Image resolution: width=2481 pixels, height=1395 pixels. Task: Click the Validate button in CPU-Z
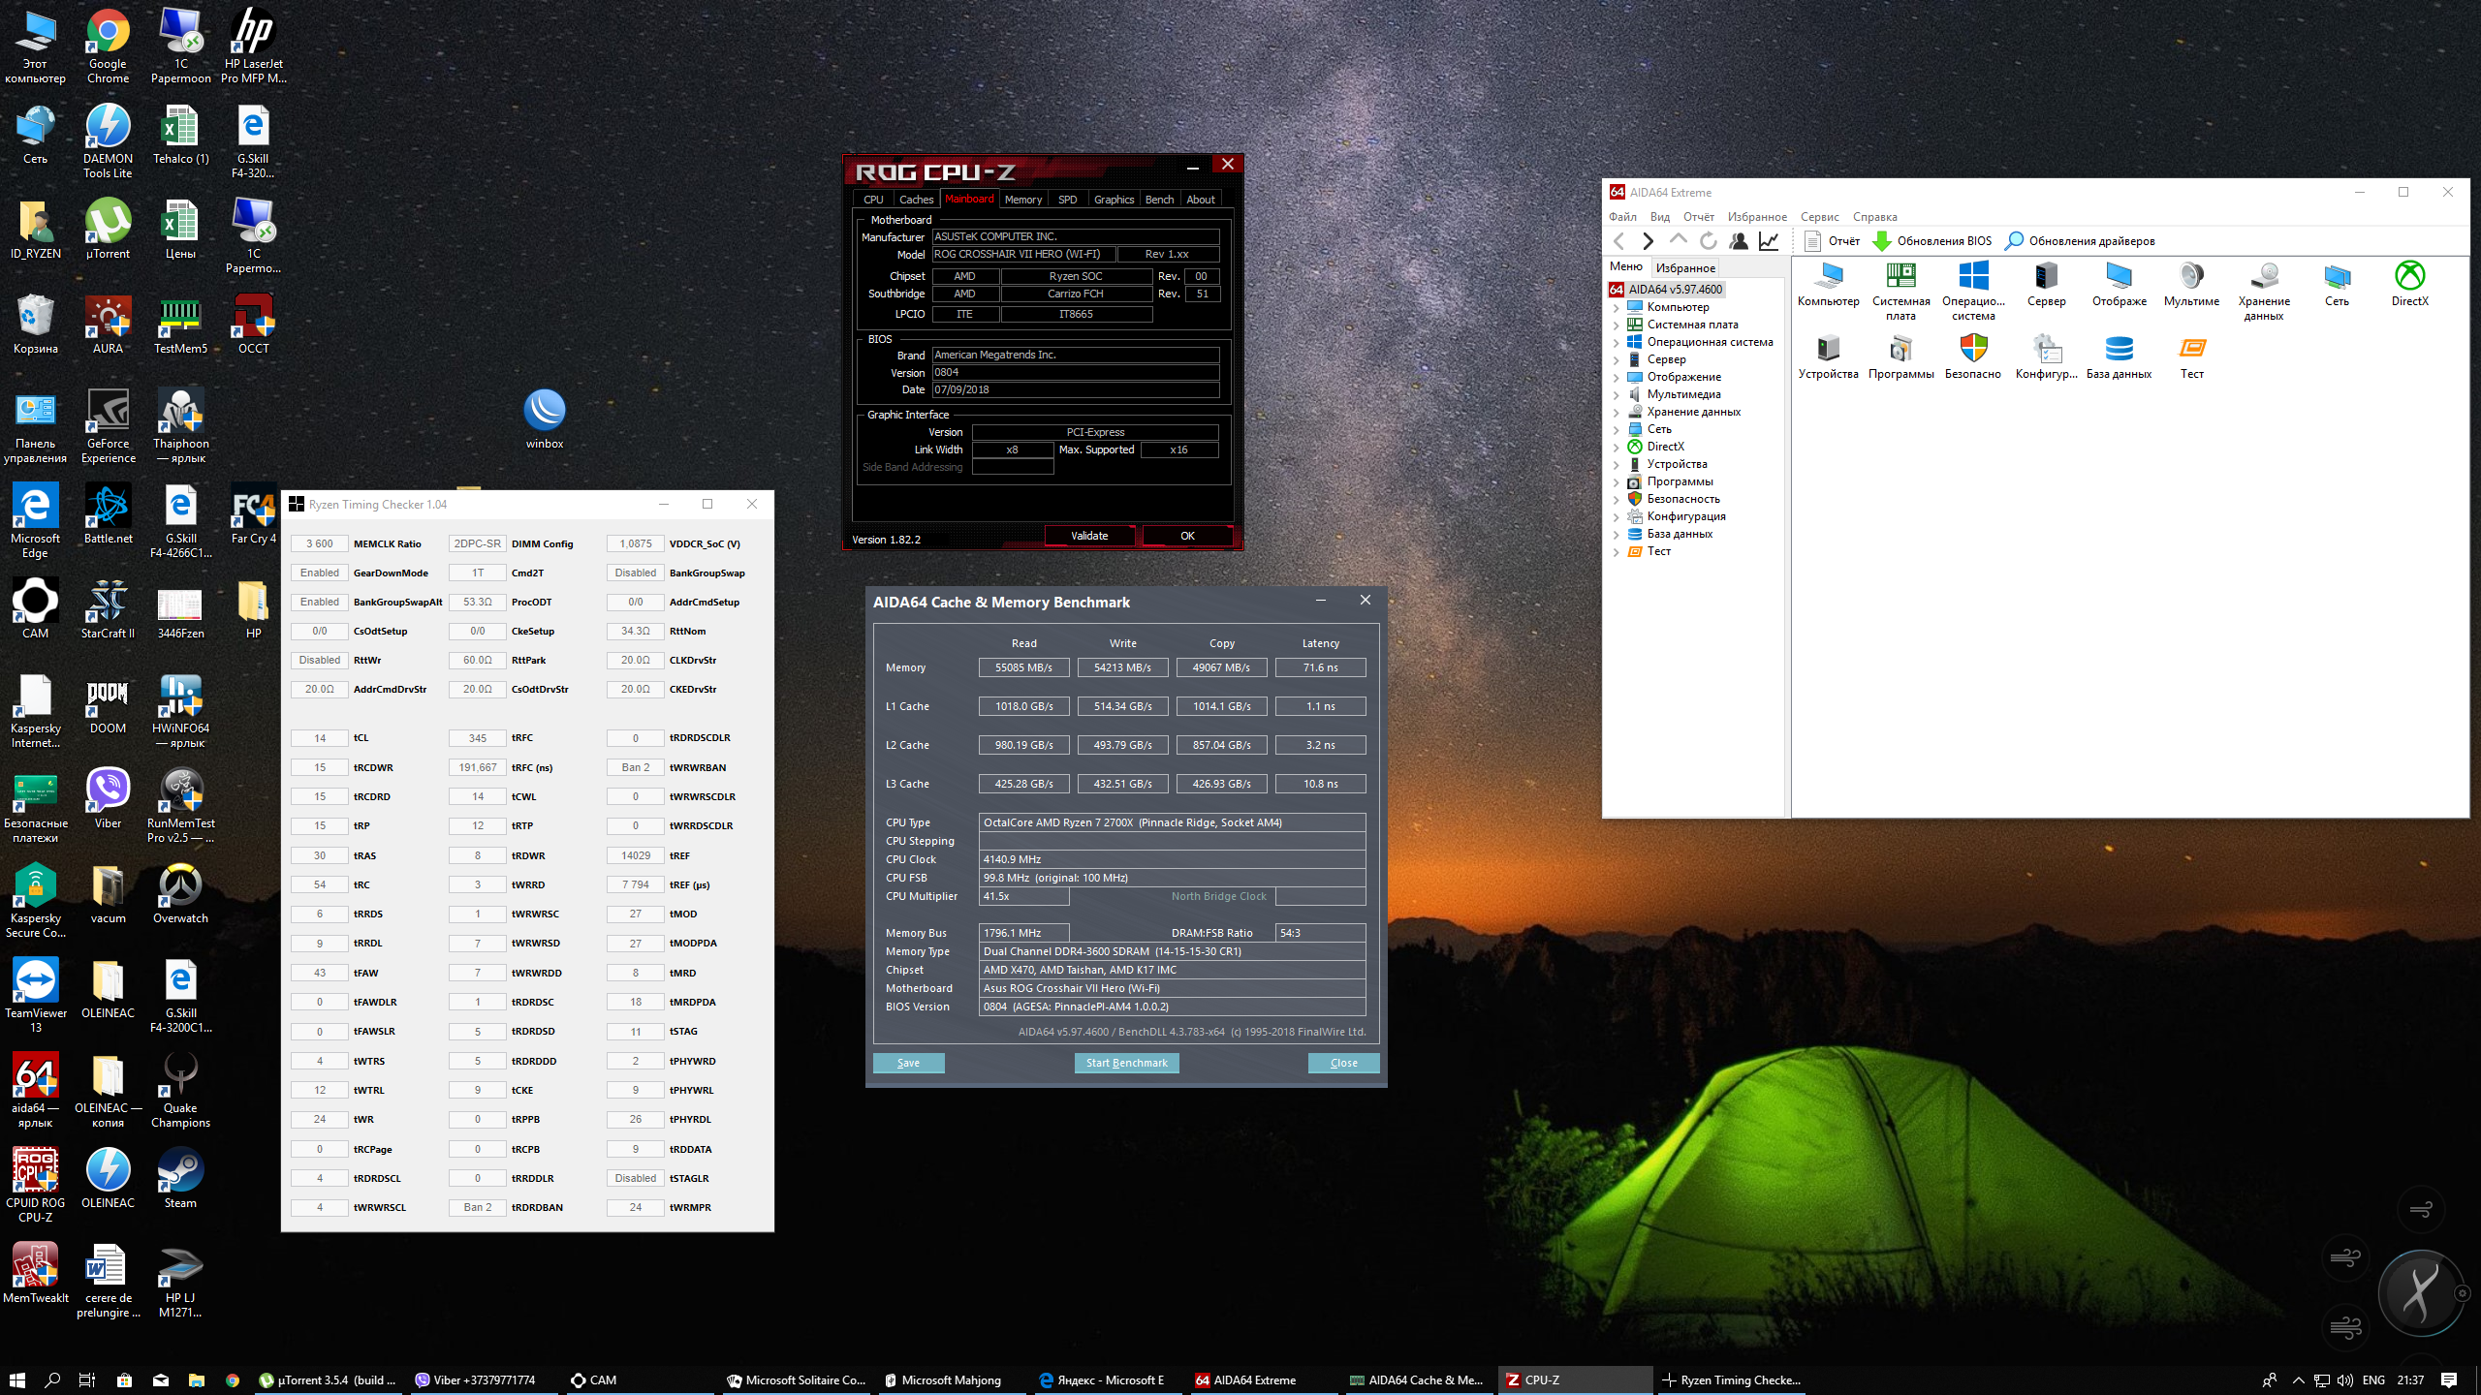tap(1089, 536)
